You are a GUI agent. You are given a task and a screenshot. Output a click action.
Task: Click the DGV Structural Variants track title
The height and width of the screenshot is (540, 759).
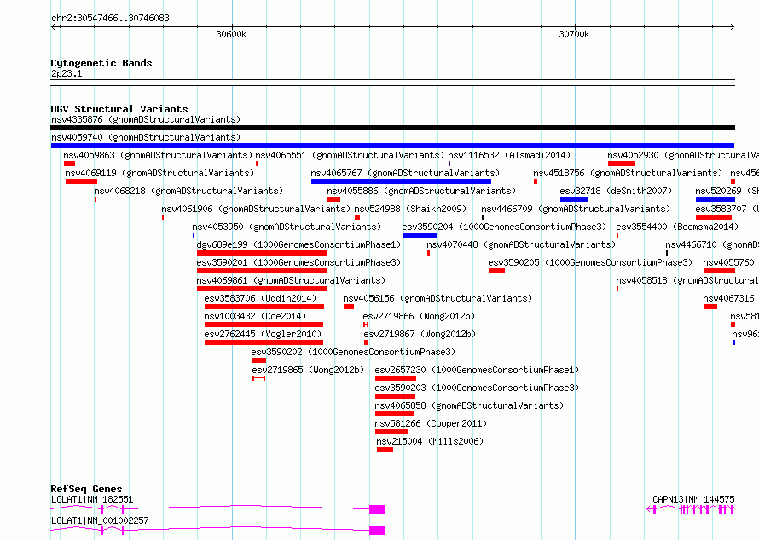tap(119, 109)
